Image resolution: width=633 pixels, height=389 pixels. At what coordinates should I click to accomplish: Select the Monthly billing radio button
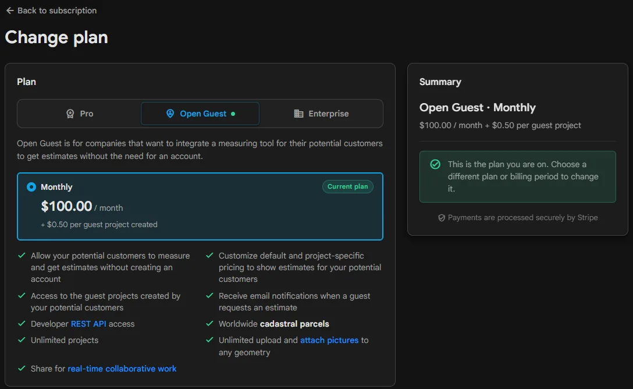click(31, 187)
